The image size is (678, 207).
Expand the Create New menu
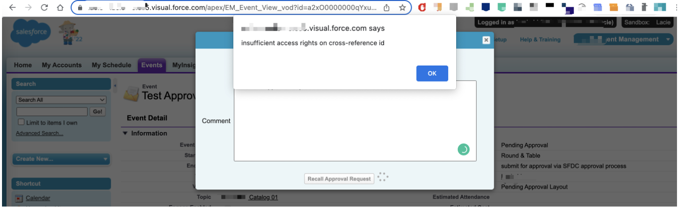pyautogui.click(x=61, y=159)
